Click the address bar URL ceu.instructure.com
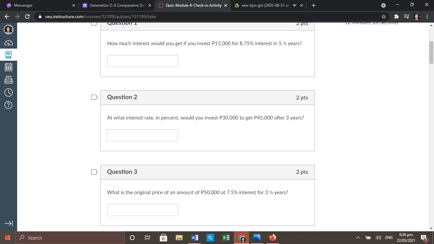 click(100, 17)
